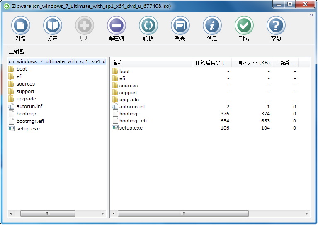The height and width of the screenshot is (225, 318).
Task: Click setup.exe program icon in file list
Action: click(115, 127)
